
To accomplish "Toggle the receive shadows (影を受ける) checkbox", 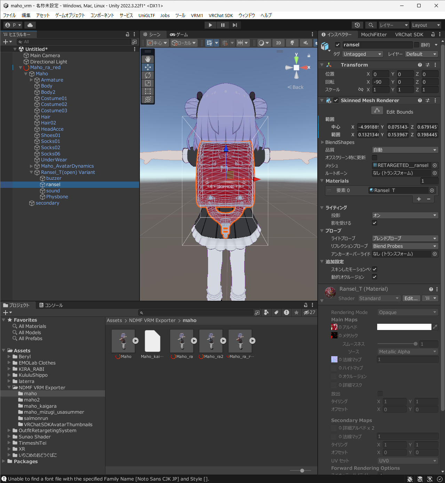I will 375,223.
